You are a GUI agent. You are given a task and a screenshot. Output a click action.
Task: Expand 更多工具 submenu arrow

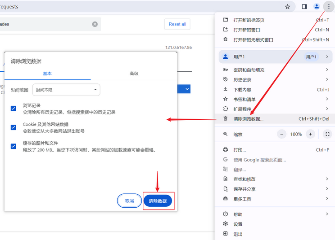[x=327, y=199]
